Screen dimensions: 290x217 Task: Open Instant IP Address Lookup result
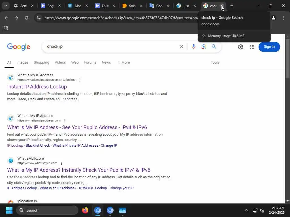[x=37, y=86]
